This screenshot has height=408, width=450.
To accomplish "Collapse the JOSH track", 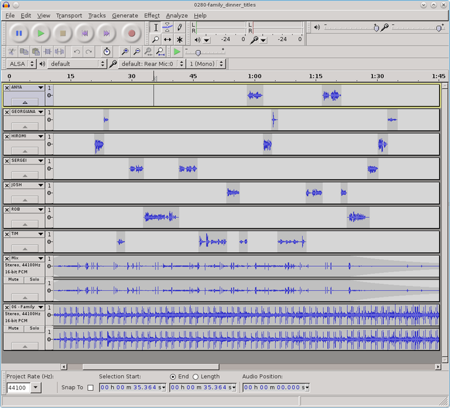I will click(x=25, y=200).
